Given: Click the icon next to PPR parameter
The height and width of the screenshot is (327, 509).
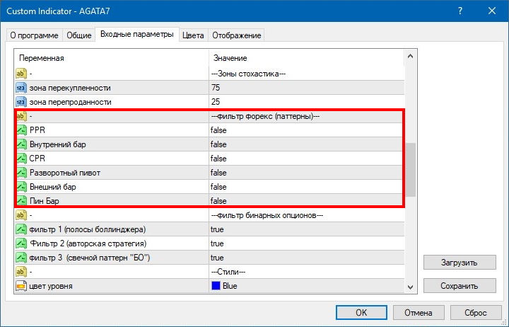Looking at the screenshot, I should (21, 130).
